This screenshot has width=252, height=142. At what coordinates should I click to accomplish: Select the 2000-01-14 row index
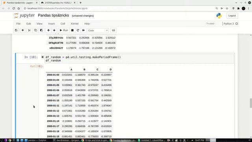click(x=53, y=121)
